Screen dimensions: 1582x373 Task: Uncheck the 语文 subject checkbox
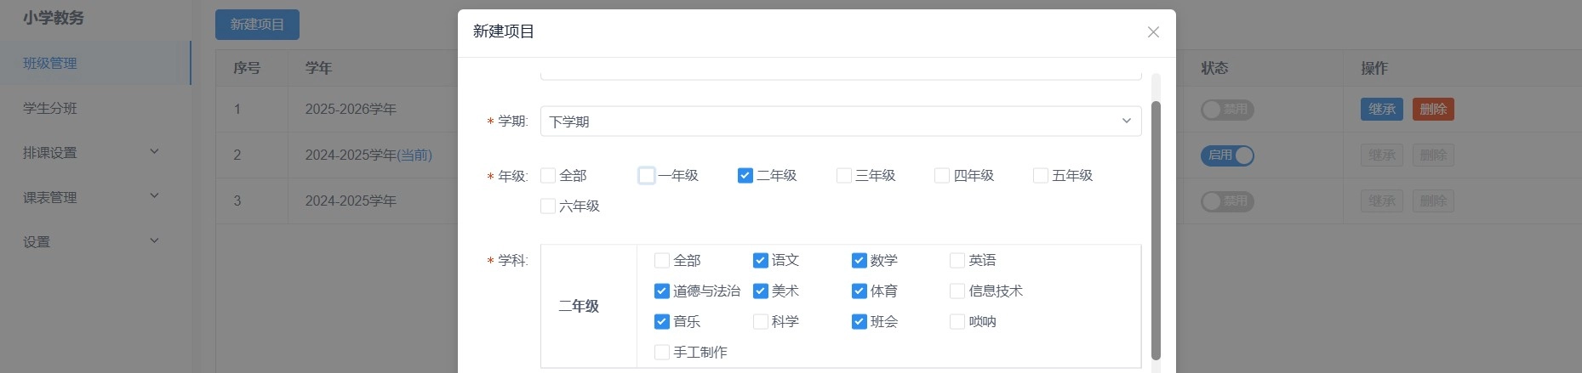tap(761, 261)
